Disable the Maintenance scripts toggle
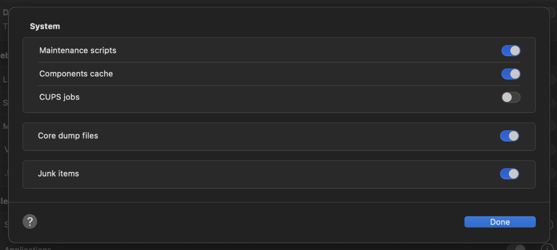Screen dimensions: 557x250 (x=511, y=51)
